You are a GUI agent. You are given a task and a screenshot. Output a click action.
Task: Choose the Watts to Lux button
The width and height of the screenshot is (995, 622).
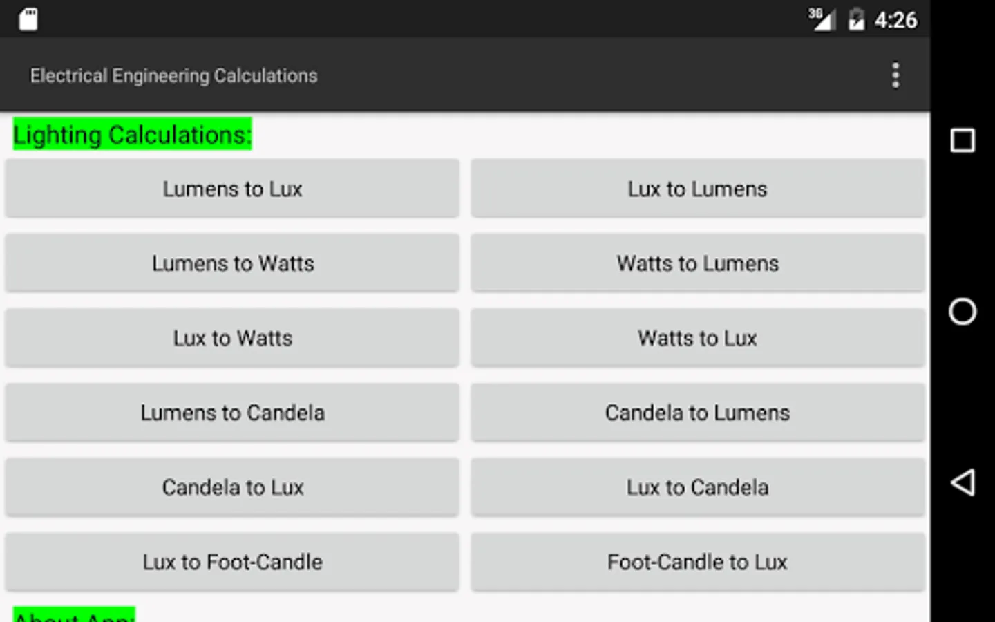[x=698, y=338]
